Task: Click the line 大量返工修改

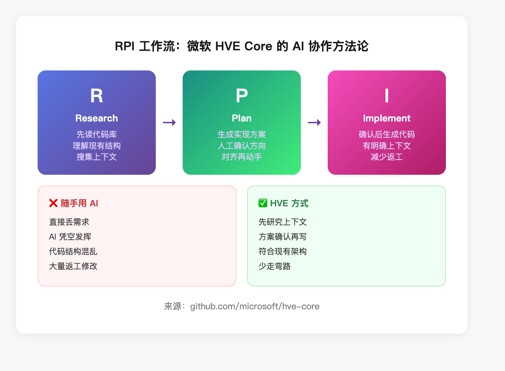Action: 73,266
